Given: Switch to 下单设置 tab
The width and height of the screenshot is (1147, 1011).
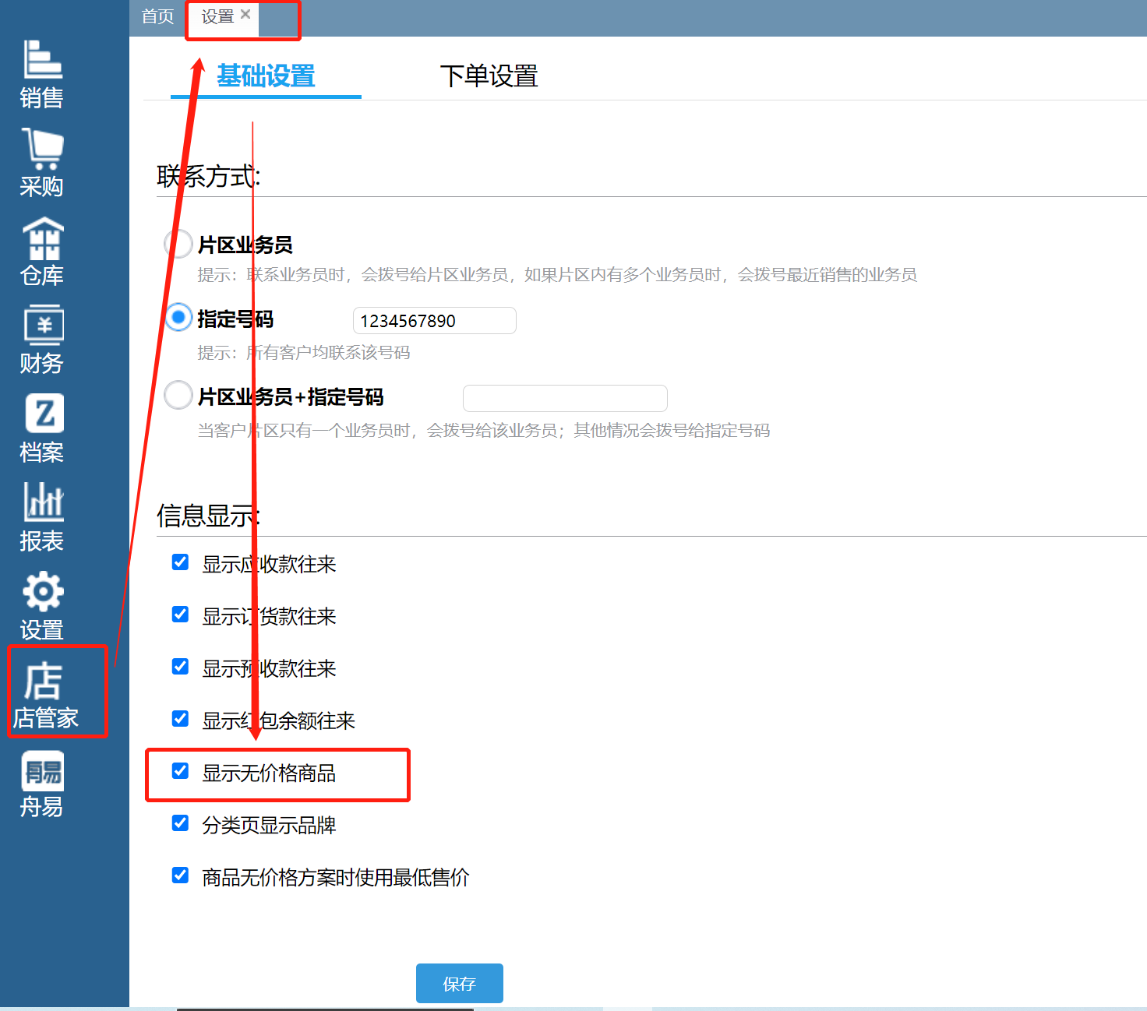Looking at the screenshot, I should [x=489, y=76].
